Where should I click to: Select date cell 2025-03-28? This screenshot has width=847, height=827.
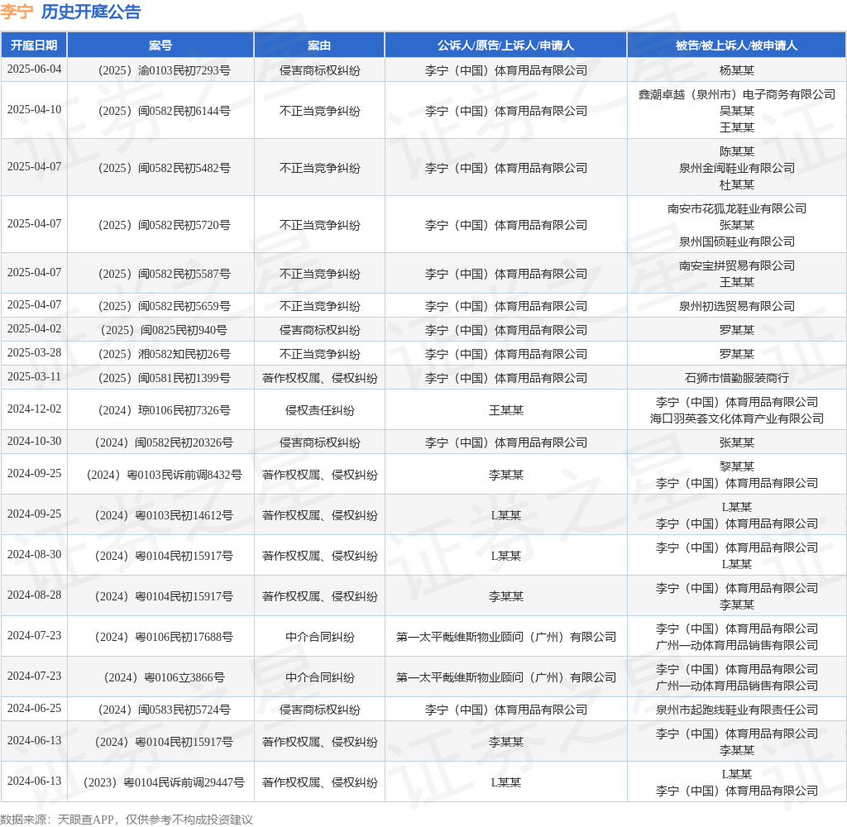pos(34,353)
